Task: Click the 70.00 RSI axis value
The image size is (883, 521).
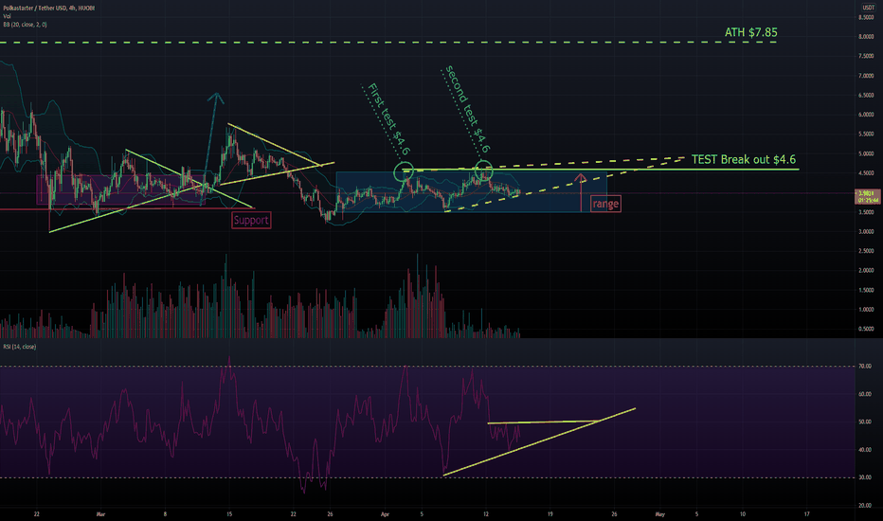Action: tap(865, 366)
